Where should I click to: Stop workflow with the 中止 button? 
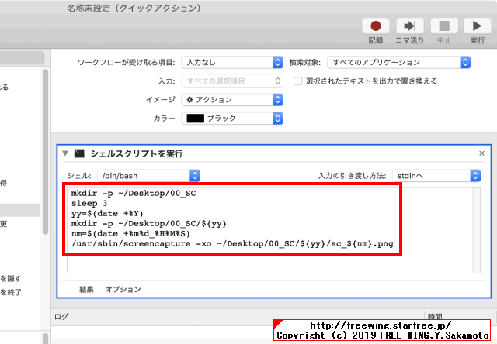click(x=444, y=26)
